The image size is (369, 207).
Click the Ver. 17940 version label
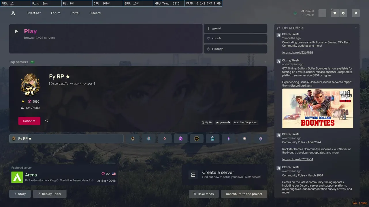[x=360, y=203]
